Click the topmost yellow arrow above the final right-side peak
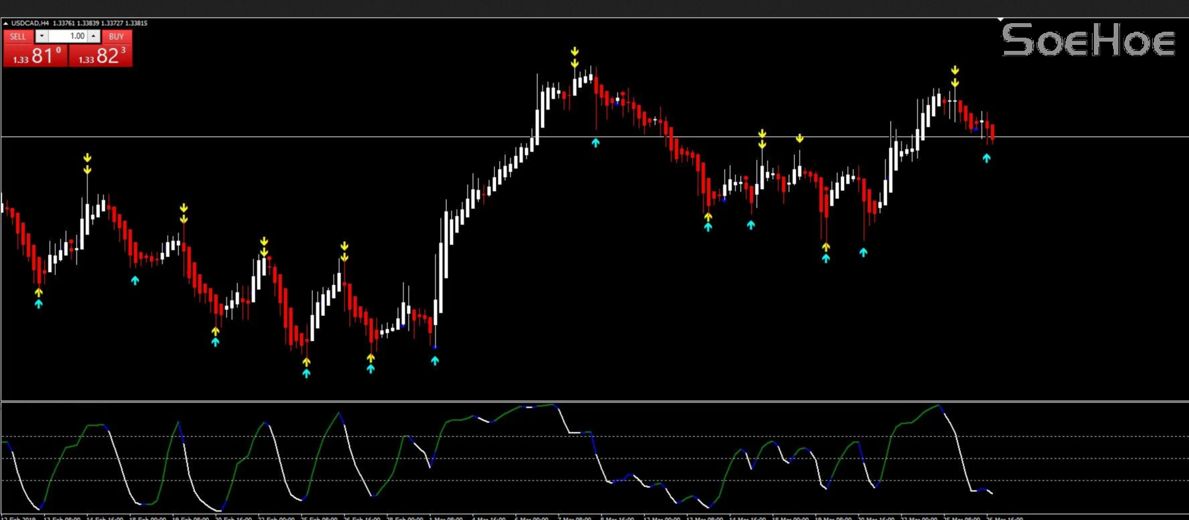The width and height of the screenshot is (1189, 520). point(955,70)
